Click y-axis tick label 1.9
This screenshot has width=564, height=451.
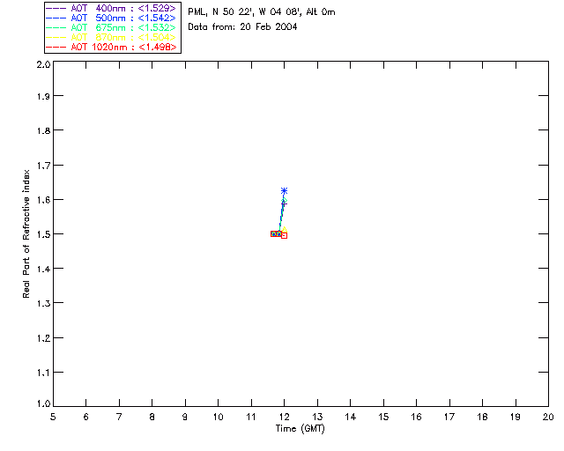coord(43,96)
